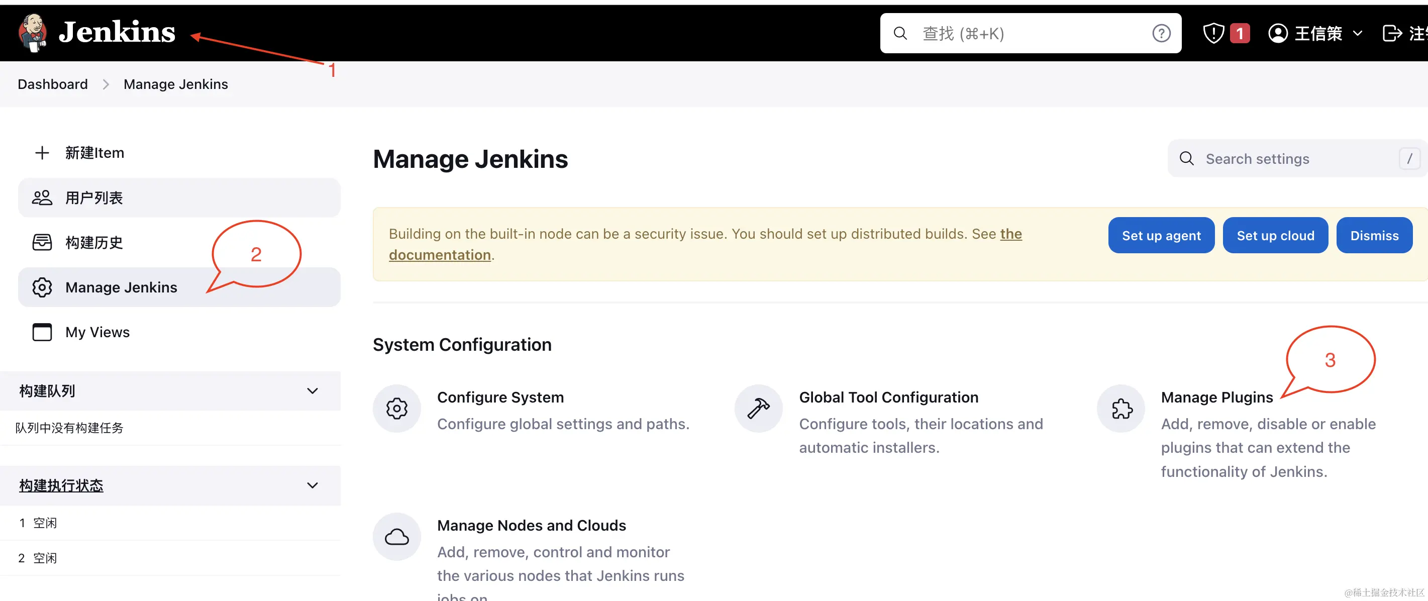Click the Set up cloud button

[1275, 236]
